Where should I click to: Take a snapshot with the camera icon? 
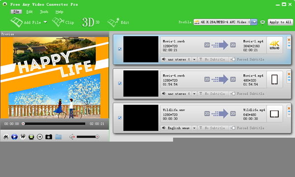[x=49, y=137]
